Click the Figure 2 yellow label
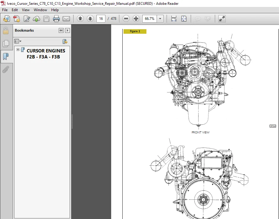Image resolution: width=279 pixels, height=219 pixels. point(135,31)
